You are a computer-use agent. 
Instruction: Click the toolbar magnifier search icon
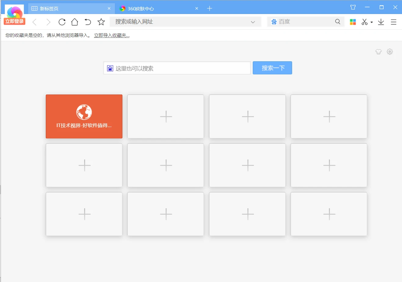click(x=338, y=22)
